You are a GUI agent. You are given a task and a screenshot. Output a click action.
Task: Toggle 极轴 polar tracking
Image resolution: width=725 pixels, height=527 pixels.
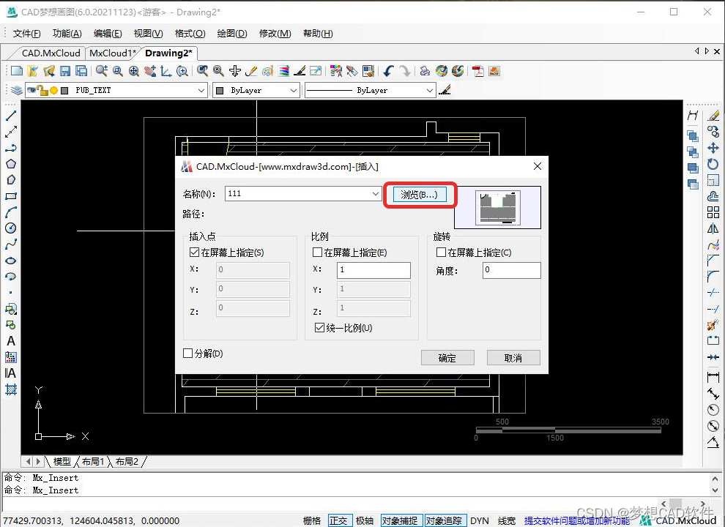(365, 520)
